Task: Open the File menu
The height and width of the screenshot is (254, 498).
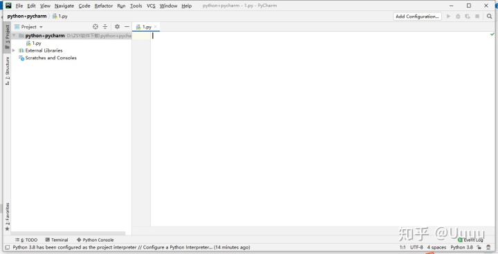Action: tap(19, 6)
